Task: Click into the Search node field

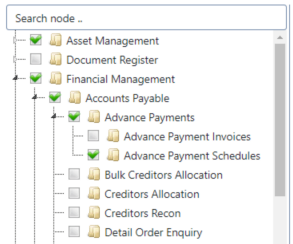Action: click(x=146, y=18)
